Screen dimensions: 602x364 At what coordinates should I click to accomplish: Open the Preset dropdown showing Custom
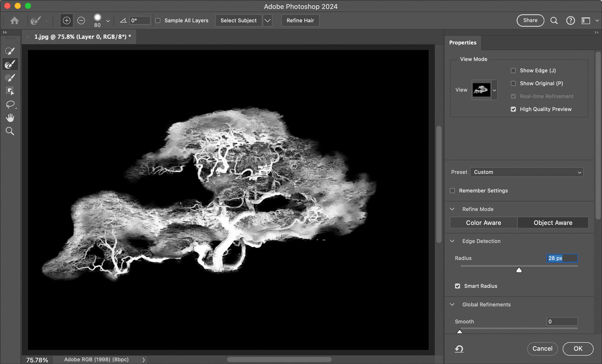(x=526, y=172)
